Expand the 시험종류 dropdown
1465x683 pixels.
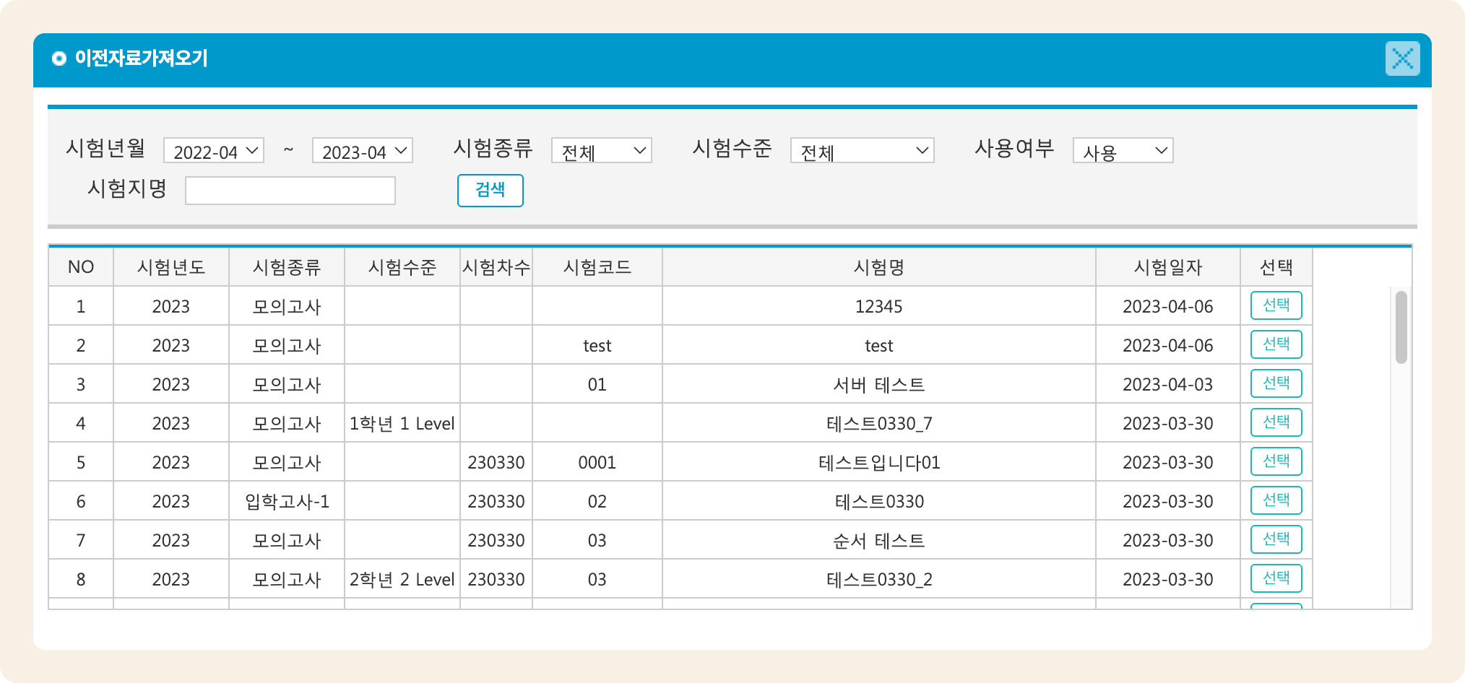click(x=602, y=150)
